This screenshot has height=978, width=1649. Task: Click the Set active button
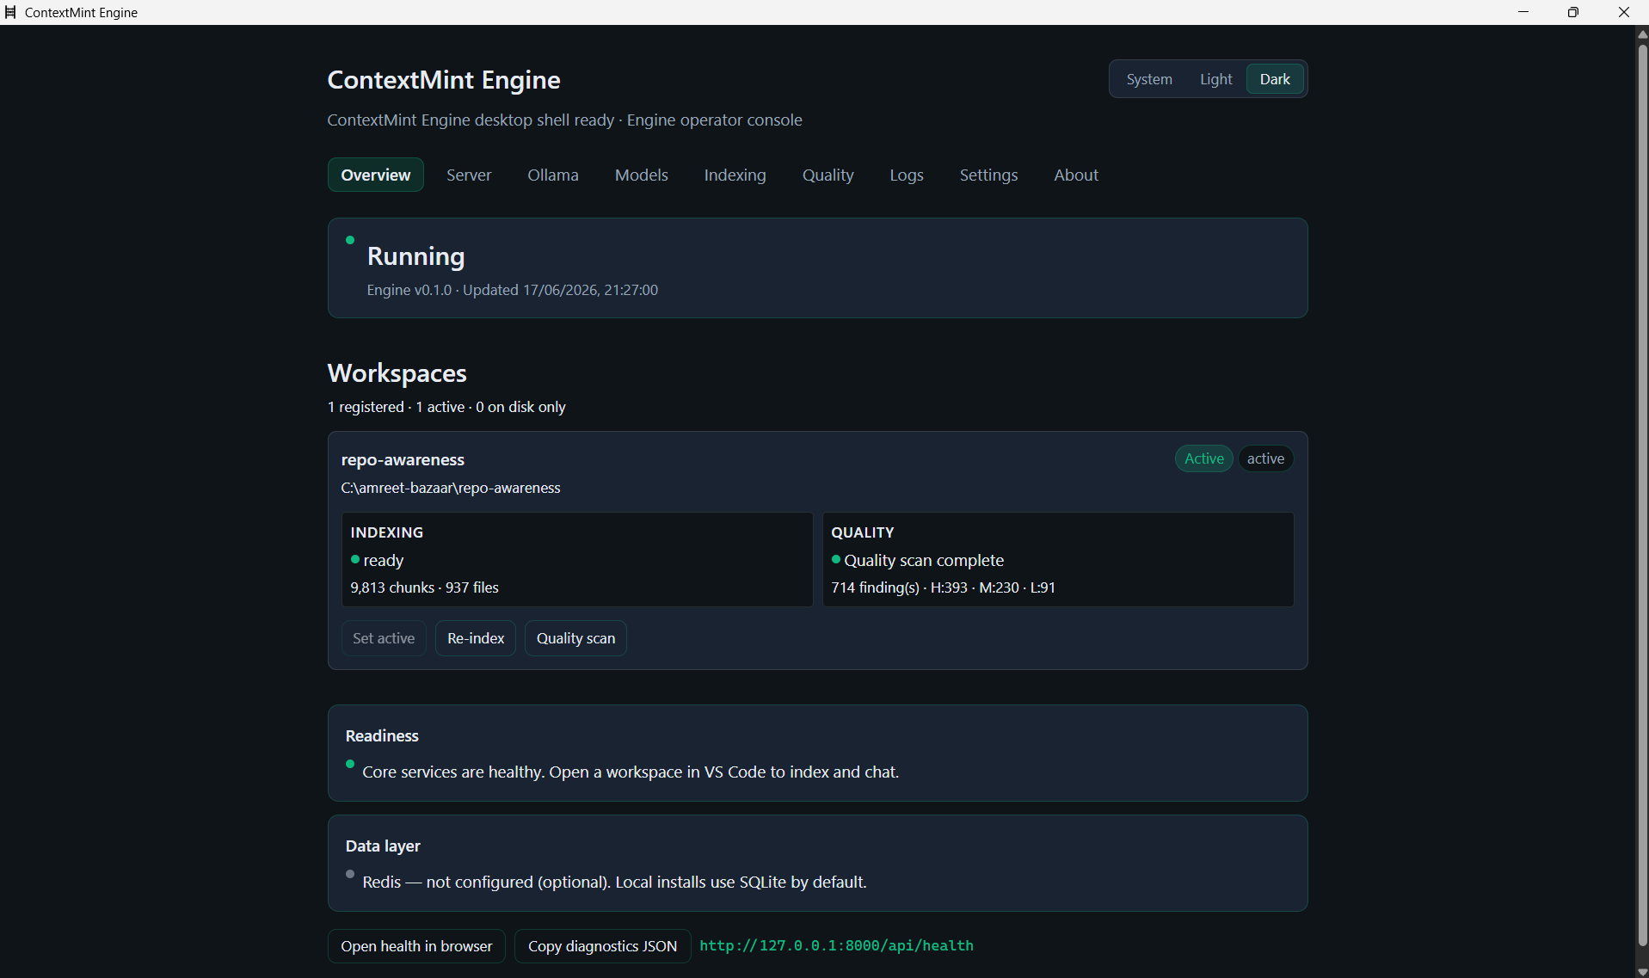coord(384,638)
